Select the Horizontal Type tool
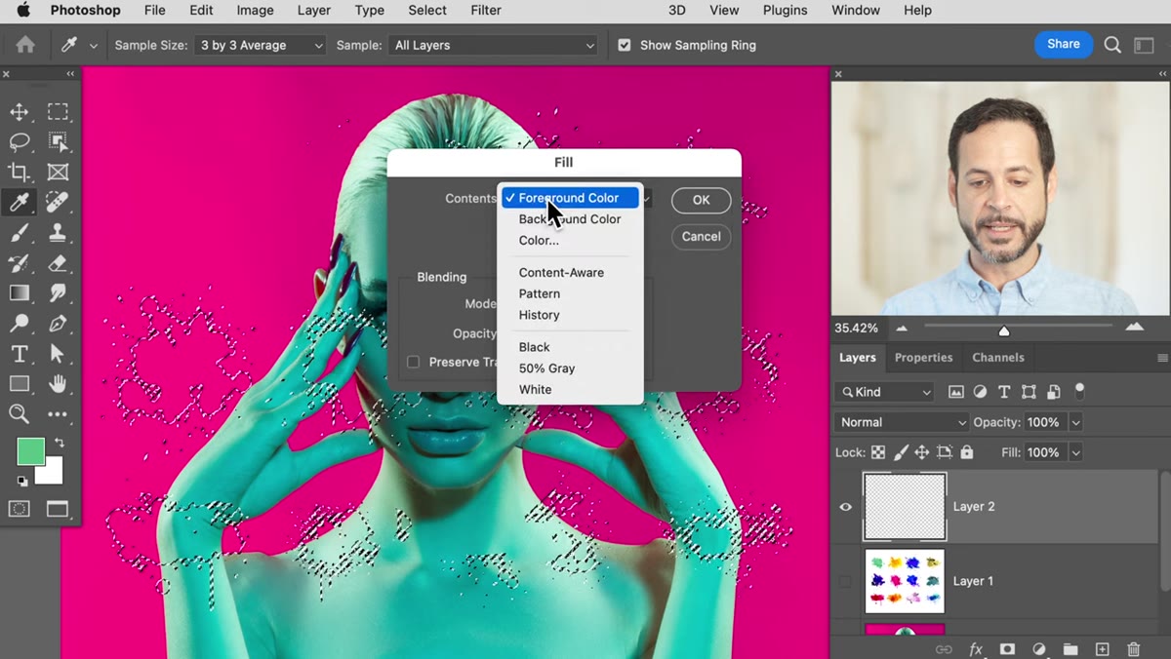The width and height of the screenshot is (1171, 659). pyautogui.click(x=19, y=354)
